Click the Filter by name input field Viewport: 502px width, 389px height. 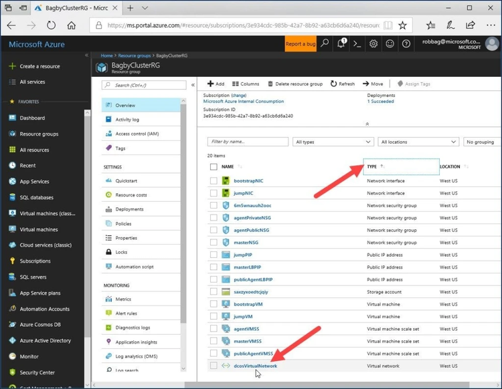click(248, 142)
